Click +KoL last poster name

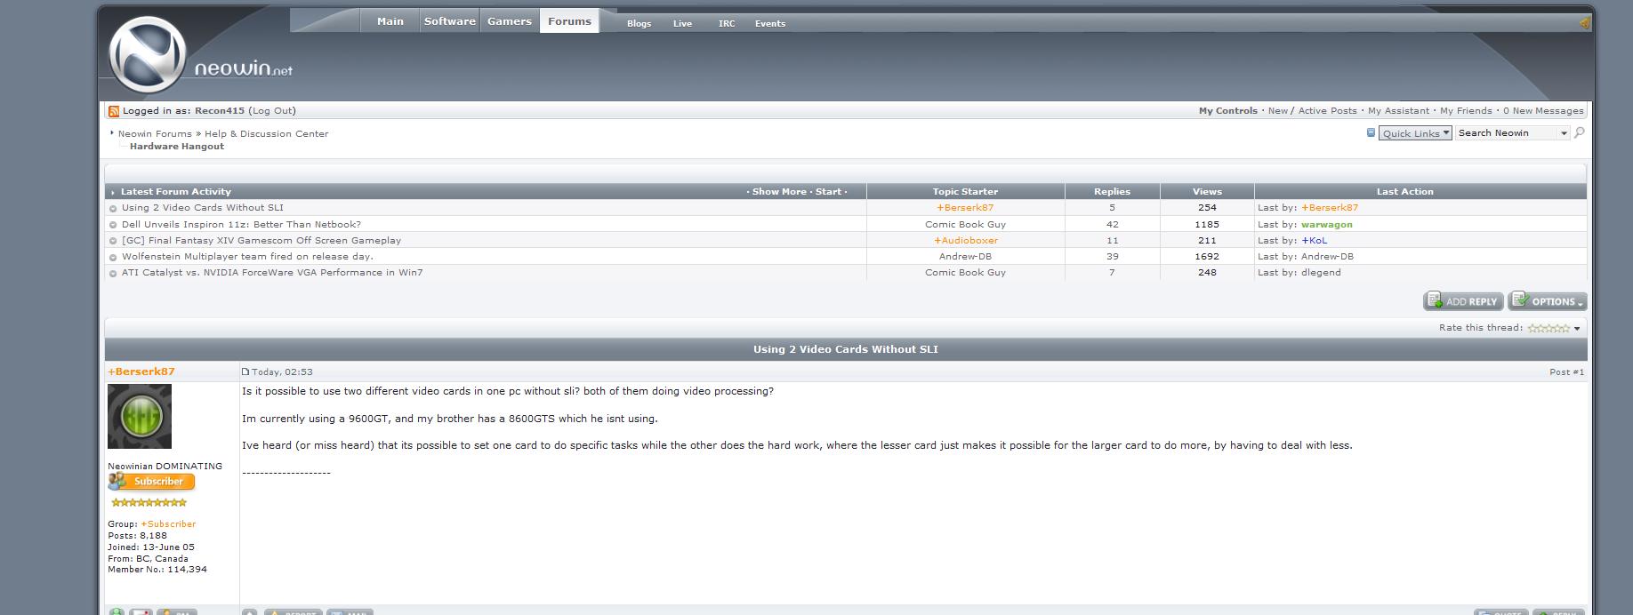(1315, 241)
